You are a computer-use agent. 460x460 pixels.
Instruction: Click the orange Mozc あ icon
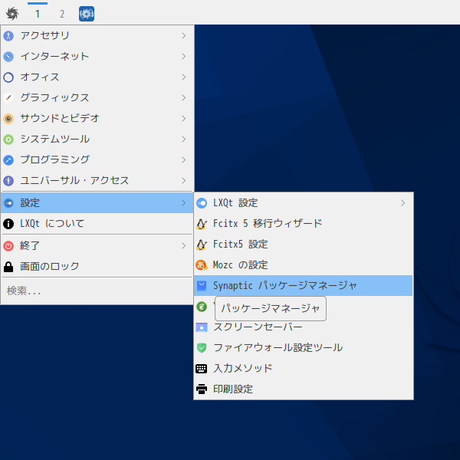[202, 265]
